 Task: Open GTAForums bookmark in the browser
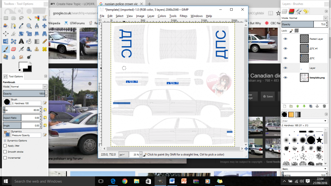(x=74, y=23)
